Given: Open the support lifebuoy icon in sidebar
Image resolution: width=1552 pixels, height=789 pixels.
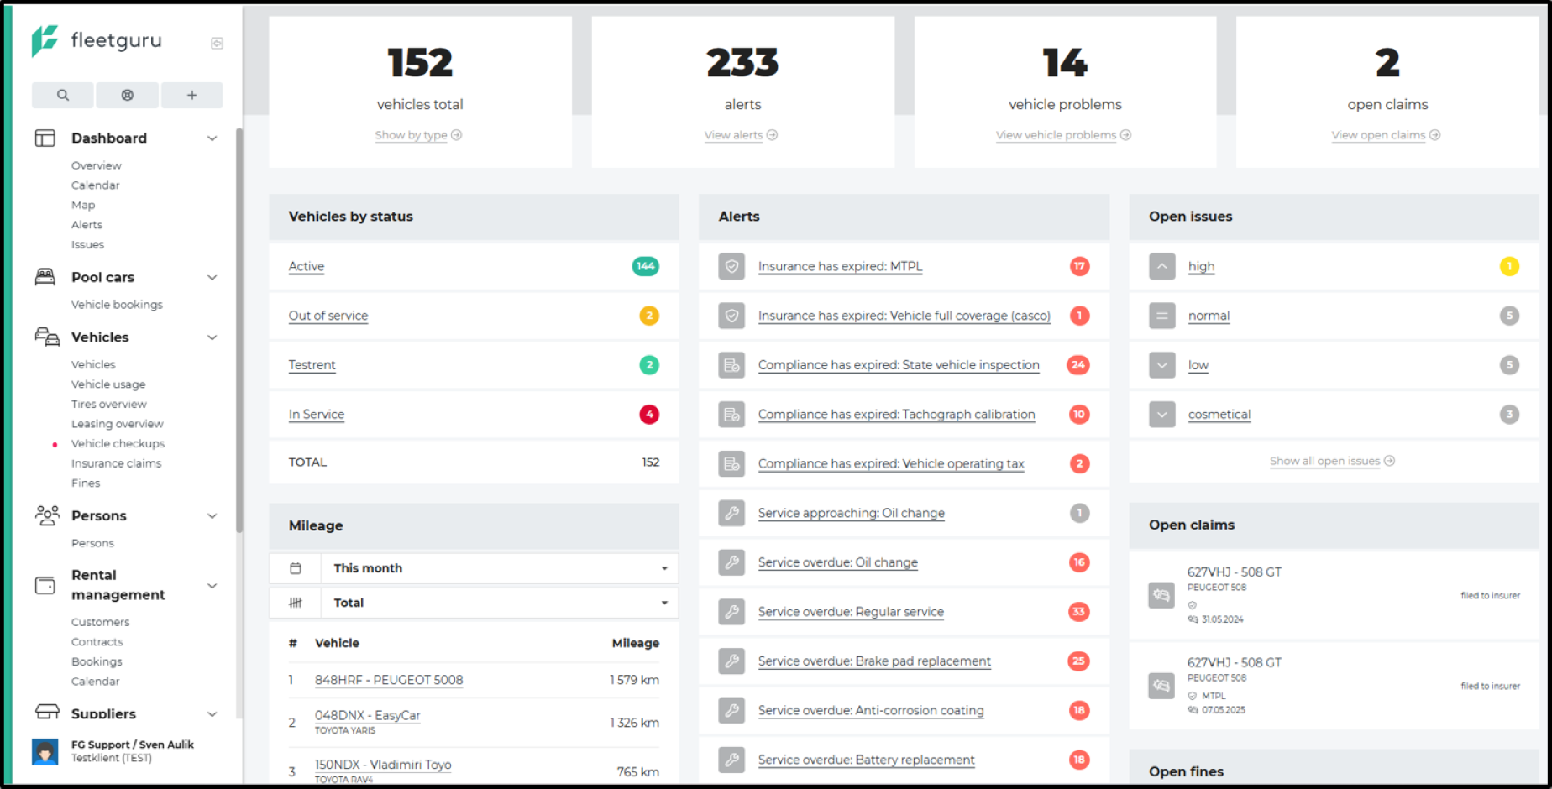Looking at the screenshot, I should pyautogui.click(x=128, y=96).
